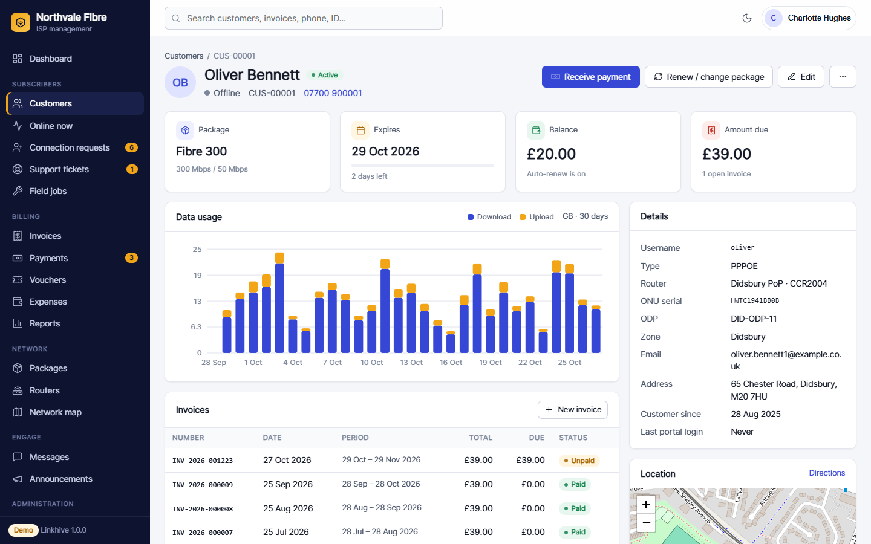
Task: Click the Packages cube icon
Action: 18,368
